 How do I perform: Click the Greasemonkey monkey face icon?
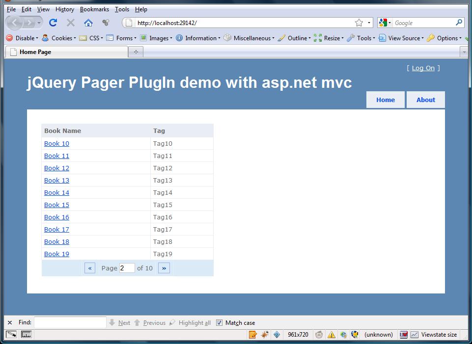pos(319,334)
